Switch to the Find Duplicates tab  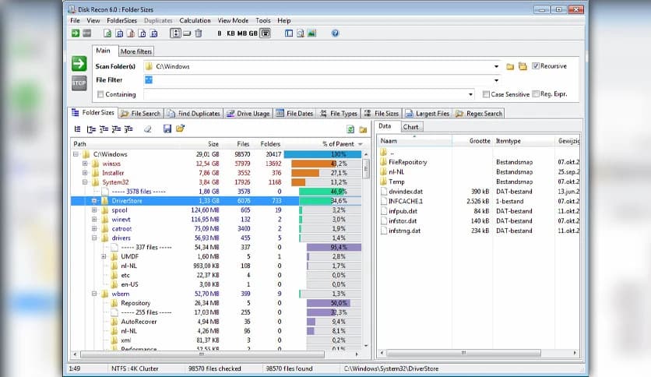pyautogui.click(x=195, y=114)
